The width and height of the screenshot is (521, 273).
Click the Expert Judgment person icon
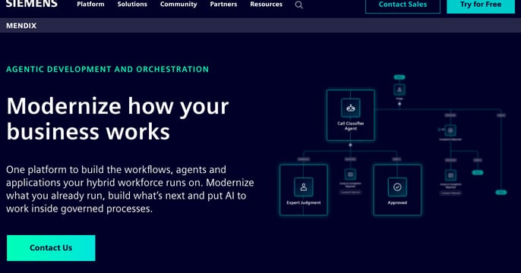pyautogui.click(x=303, y=187)
